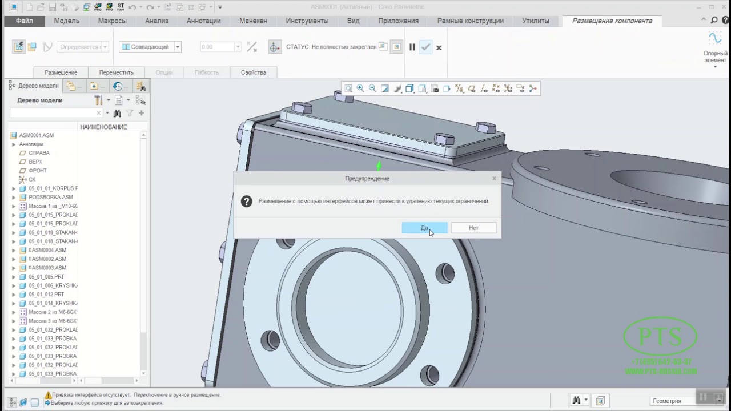Open the Приложения ribbon tab
The image size is (731, 411).
pos(399,21)
